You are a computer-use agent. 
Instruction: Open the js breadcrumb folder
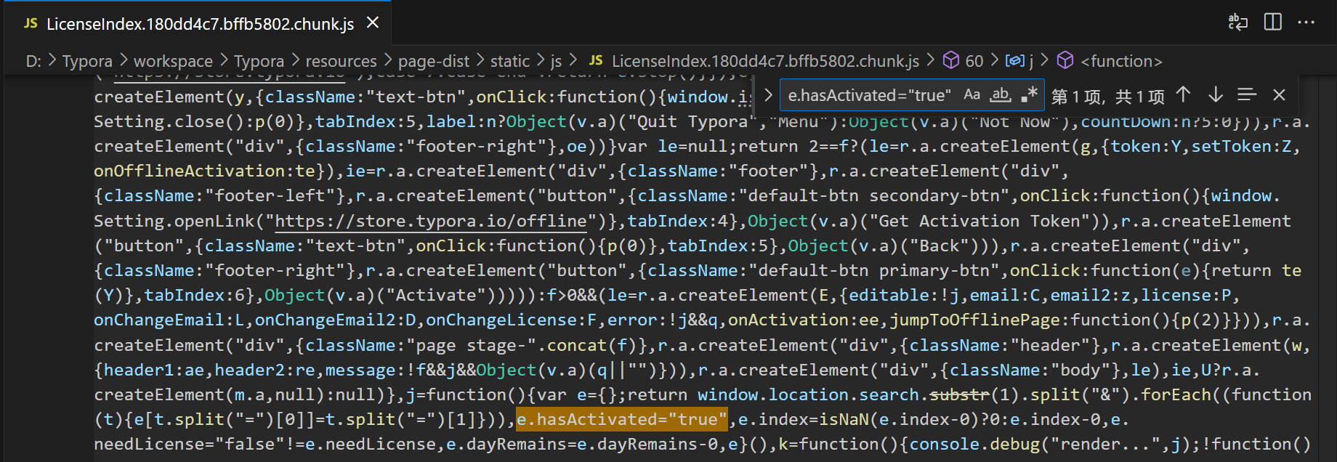coord(556,61)
